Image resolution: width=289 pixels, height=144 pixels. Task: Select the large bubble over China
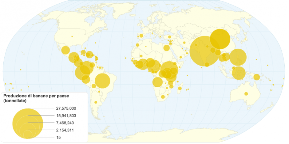(220, 39)
